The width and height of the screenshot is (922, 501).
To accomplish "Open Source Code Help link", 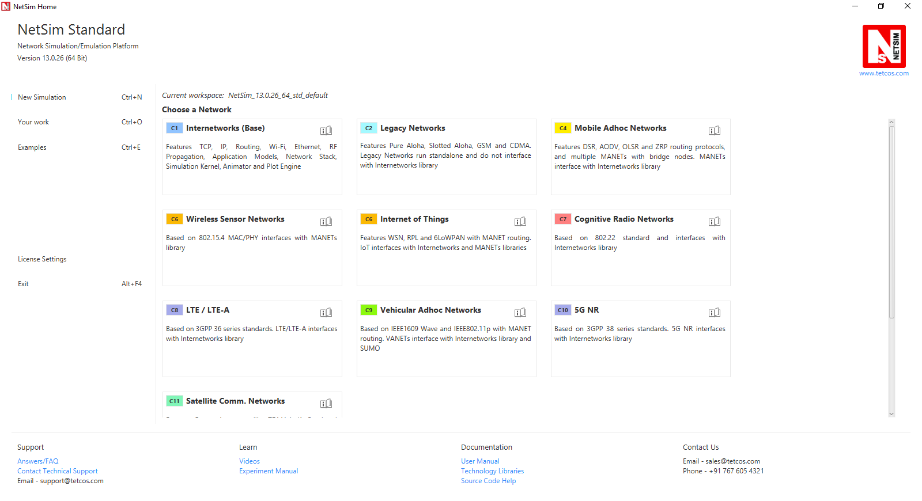I will pyautogui.click(x=489, y=481).
